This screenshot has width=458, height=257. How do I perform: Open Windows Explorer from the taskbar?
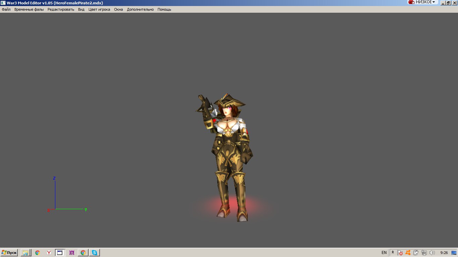[25, 253]
